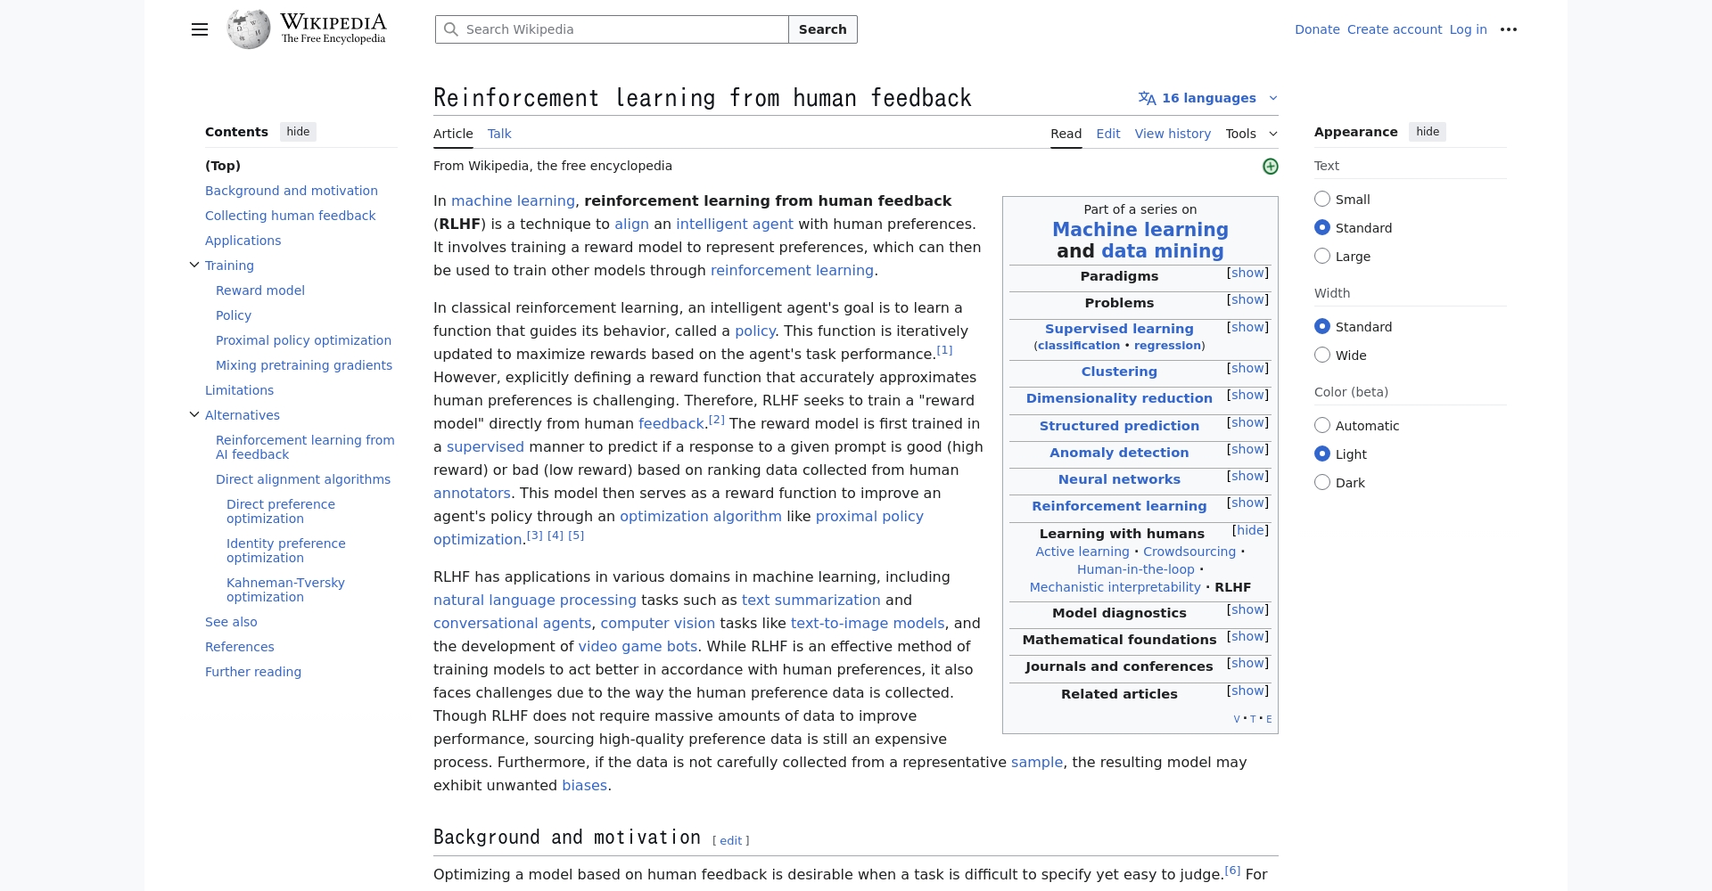Select the Read tab
The height and width of the screenshot is (891, 1712).
[x=1066, y=134]
